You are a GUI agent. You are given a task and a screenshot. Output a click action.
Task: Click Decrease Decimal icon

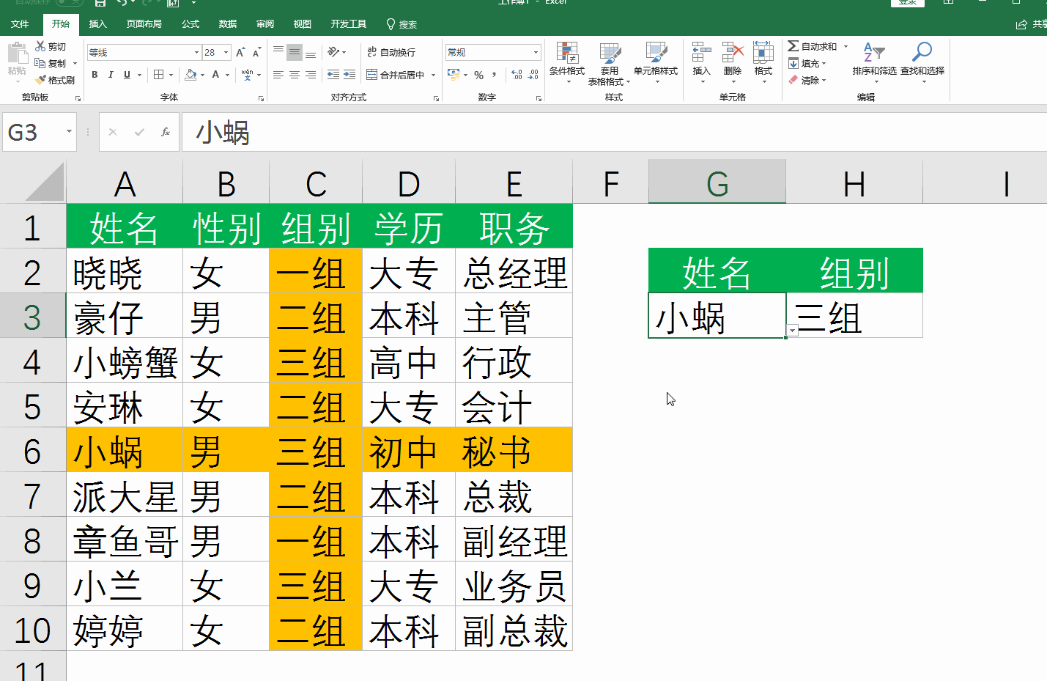[533, 75]
